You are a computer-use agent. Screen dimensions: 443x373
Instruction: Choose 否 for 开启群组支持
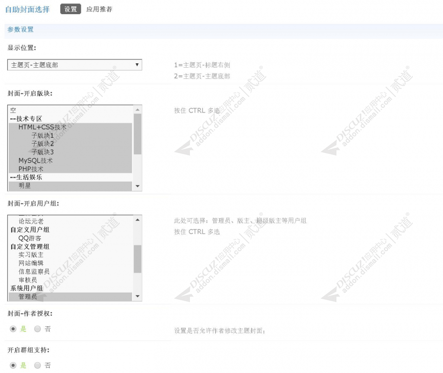click(37, 365)
